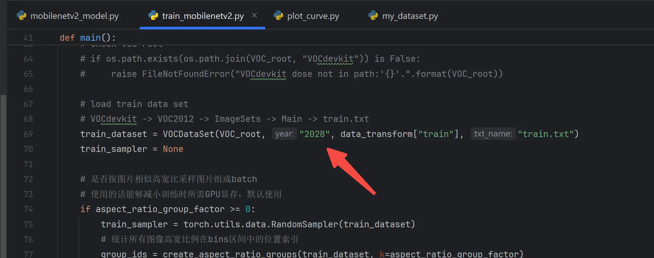
Task: Click the 'txt_name:' parameter hint
Action: (x=493, y=134)
